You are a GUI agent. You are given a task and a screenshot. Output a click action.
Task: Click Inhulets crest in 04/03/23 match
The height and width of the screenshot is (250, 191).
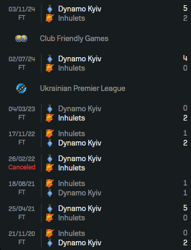[50, 118]
